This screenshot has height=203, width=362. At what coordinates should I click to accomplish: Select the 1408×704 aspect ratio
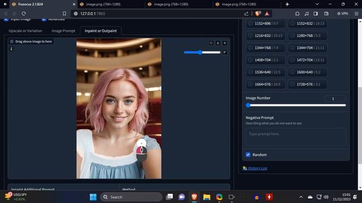coord(265,60)
